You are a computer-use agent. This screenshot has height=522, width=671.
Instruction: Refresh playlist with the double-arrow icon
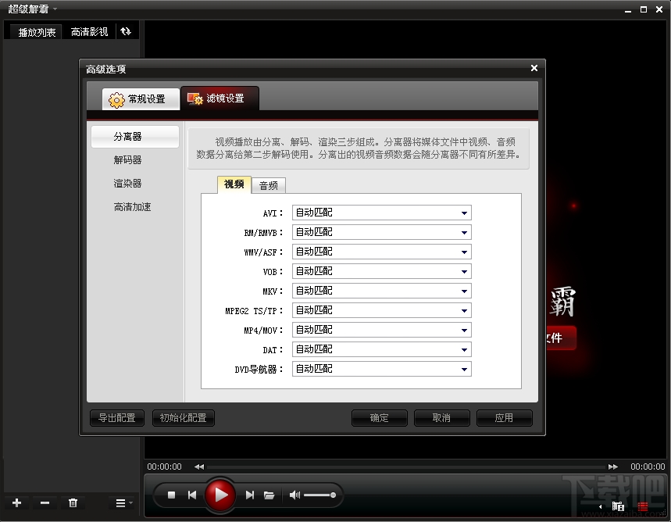[x=125, y=30]
